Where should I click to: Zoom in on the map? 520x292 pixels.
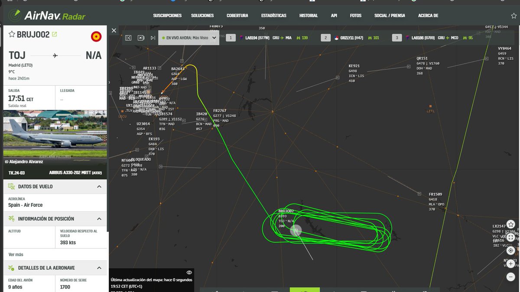coord(511,263)
